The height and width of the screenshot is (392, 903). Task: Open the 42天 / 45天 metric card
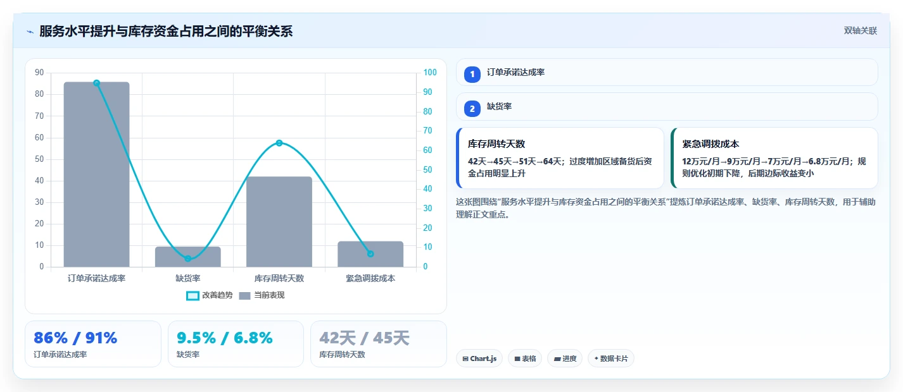(x=379, y=344)
